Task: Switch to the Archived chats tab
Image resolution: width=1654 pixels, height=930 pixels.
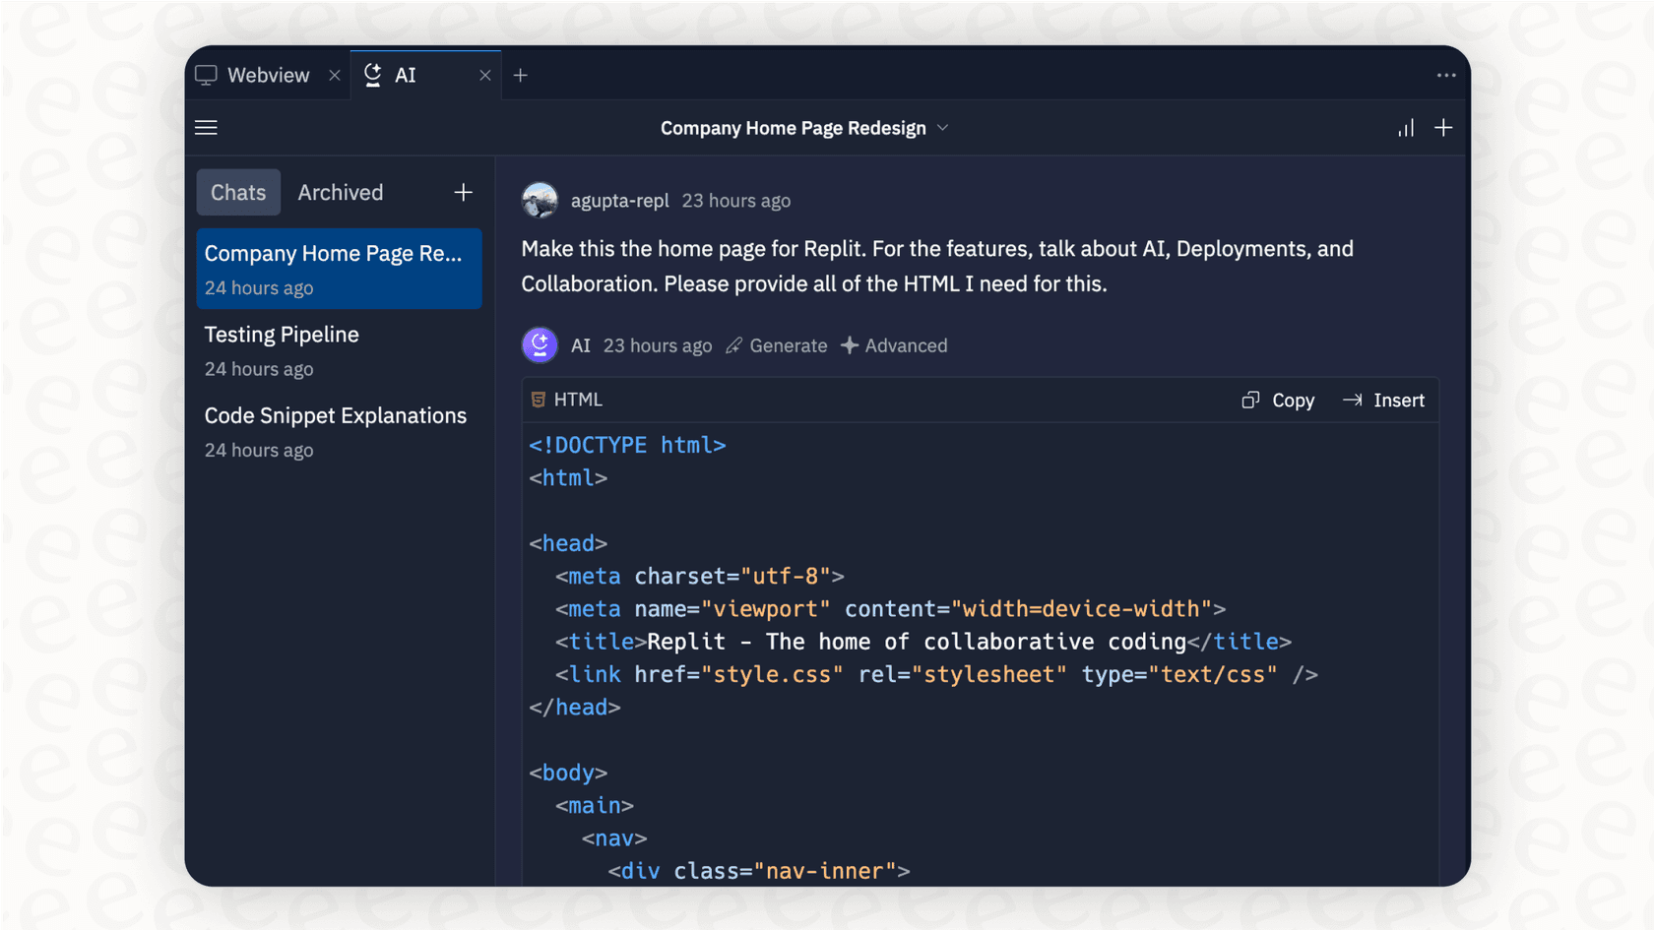Action: click(340, 192)
